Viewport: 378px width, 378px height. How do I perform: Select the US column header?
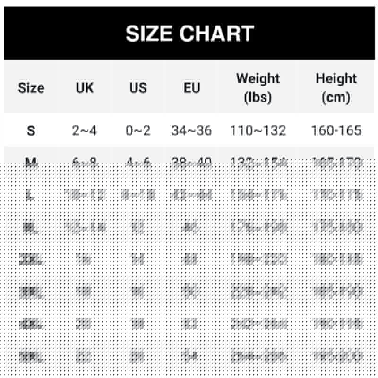[138, 88]
